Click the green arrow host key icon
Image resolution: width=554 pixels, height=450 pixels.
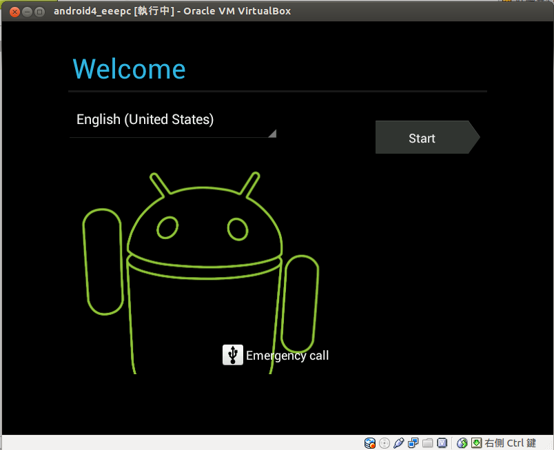[476, 443]
